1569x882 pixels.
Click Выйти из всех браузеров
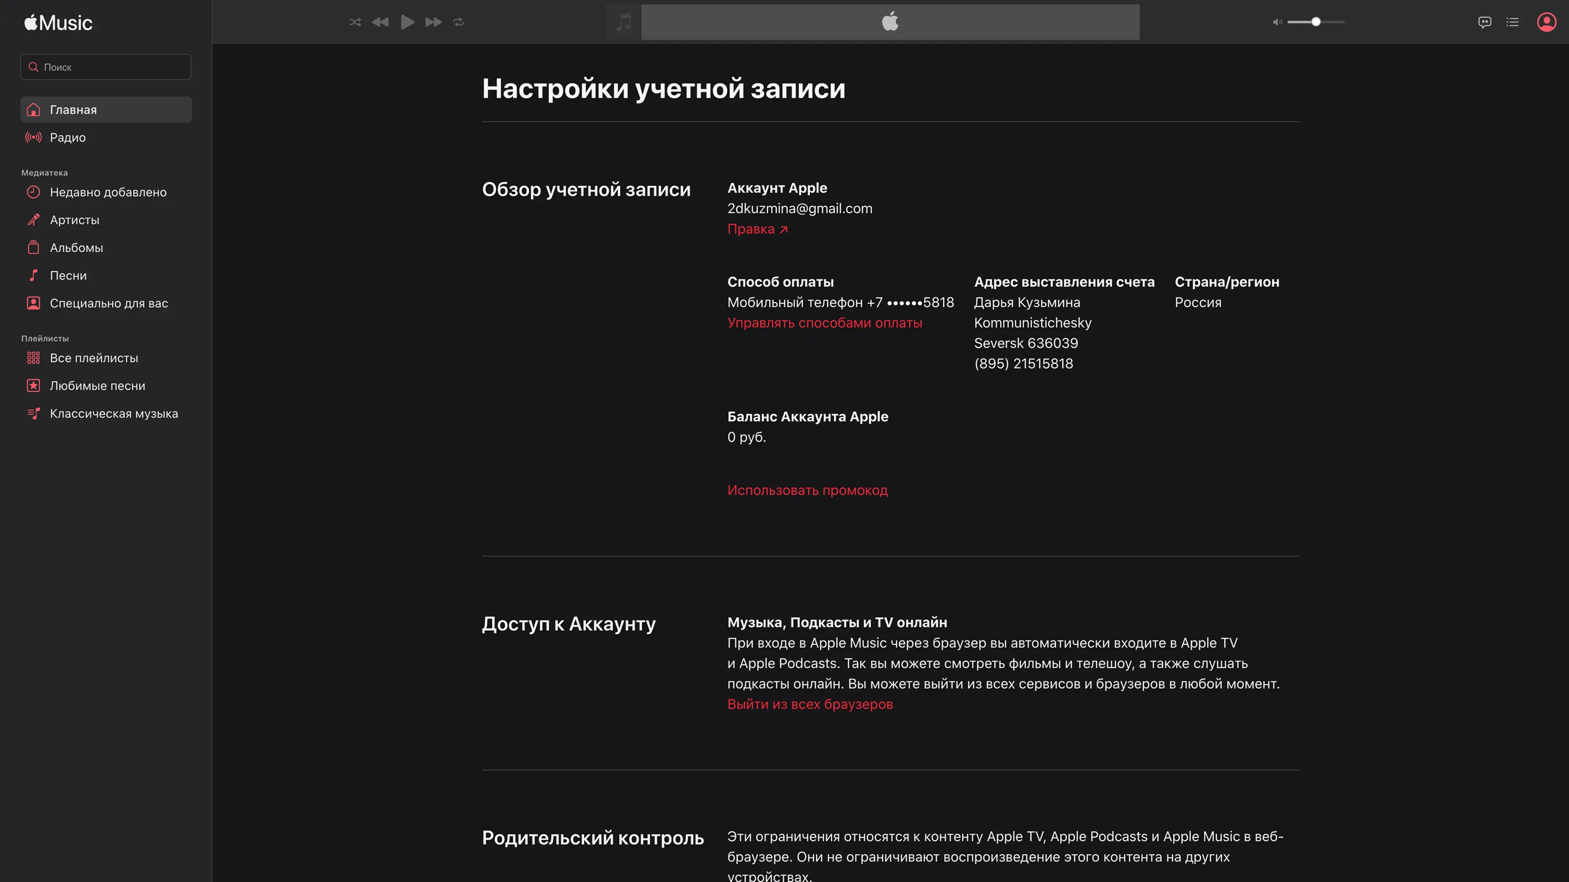coord(809,704)
